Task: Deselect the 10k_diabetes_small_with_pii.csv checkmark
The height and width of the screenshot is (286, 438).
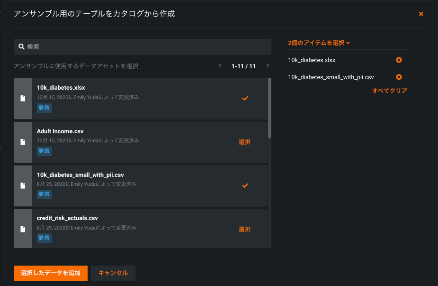Action: [x=245, y=185]
